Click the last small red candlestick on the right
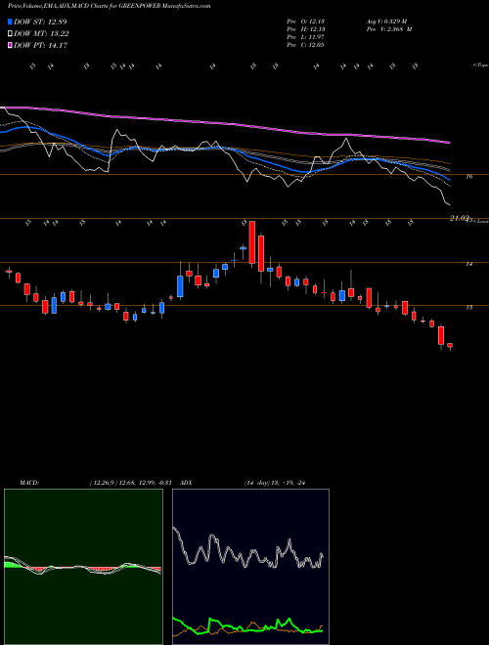 (450, 345)
